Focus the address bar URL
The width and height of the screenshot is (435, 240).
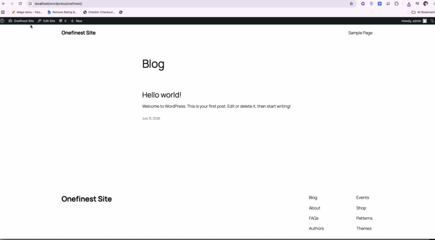pos(58,3)
